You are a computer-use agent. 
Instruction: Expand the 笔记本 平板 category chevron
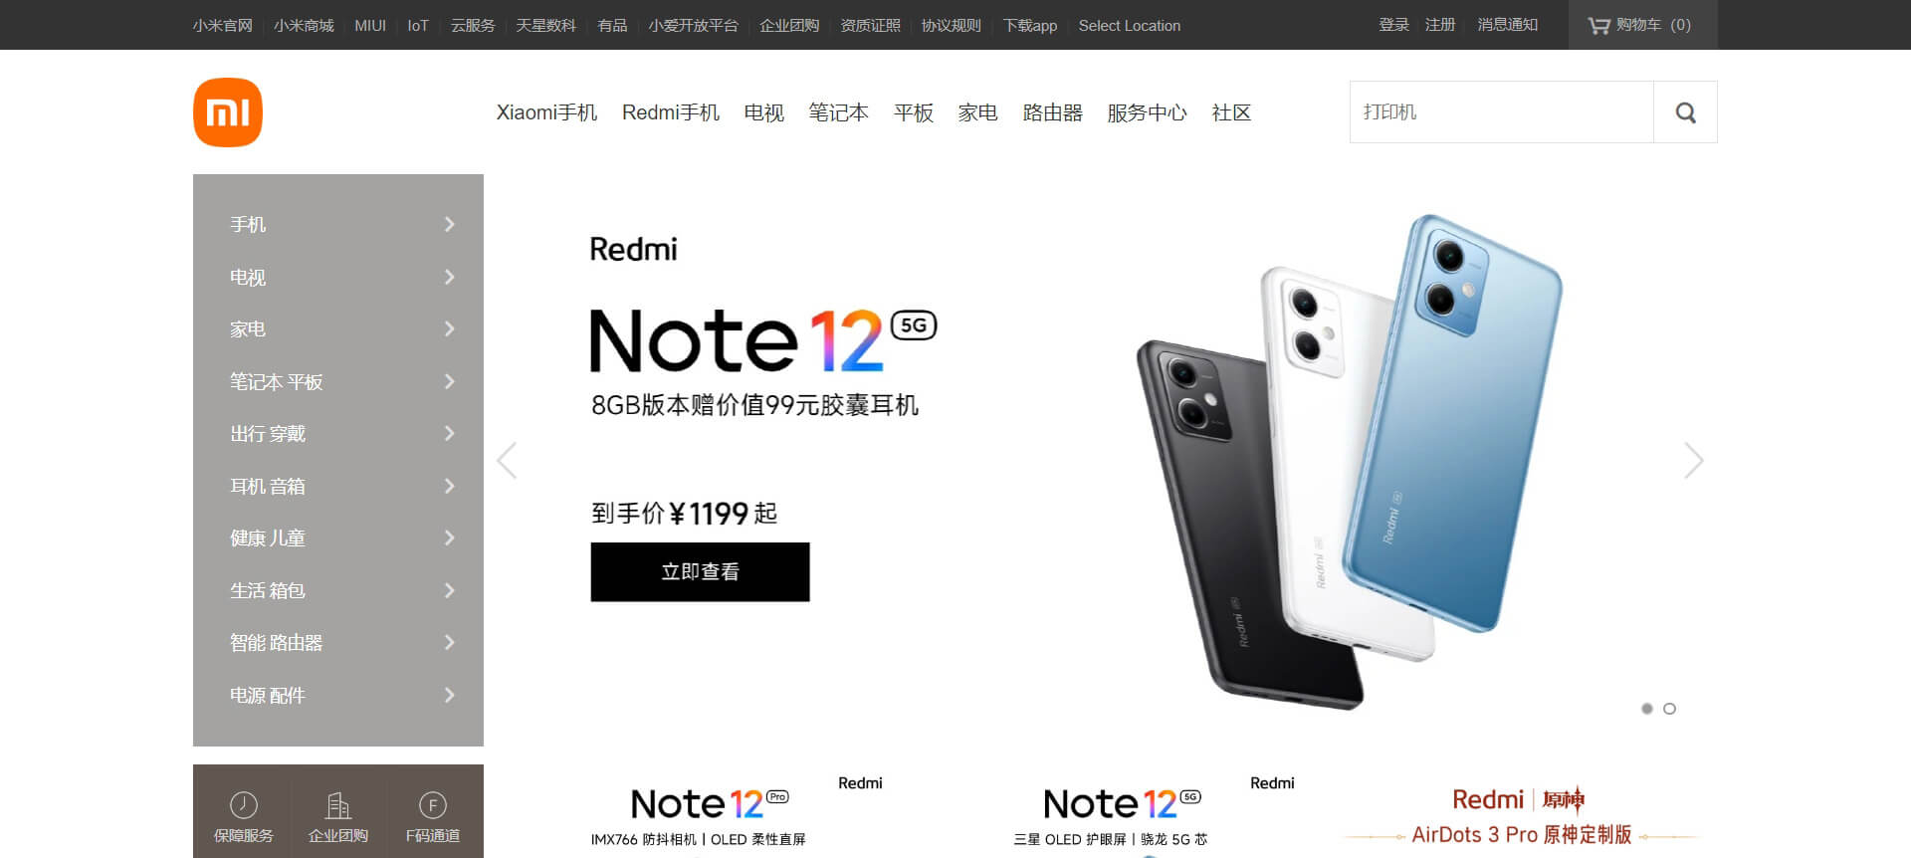coord(450,381)
